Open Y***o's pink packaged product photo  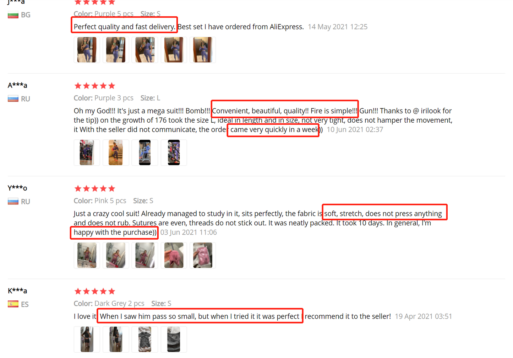[x=174, y=255]
